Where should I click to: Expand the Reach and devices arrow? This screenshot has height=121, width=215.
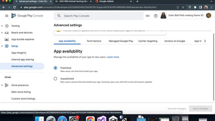coord(2,33)
